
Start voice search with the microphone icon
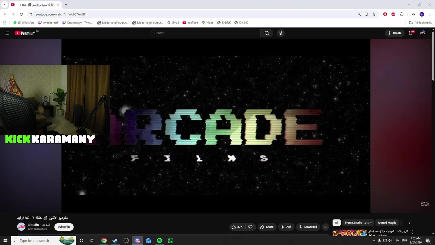tap(280, 33)
